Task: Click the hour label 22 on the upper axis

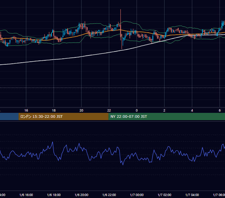Action: pos(109,111)
